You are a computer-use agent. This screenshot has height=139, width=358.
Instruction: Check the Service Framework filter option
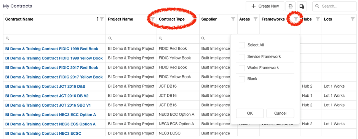[x=242, y=57]
